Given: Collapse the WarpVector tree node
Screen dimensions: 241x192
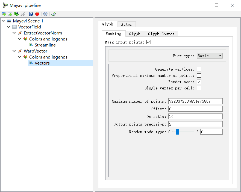Looking at the screenshot, I should click(x=14, y=51).
